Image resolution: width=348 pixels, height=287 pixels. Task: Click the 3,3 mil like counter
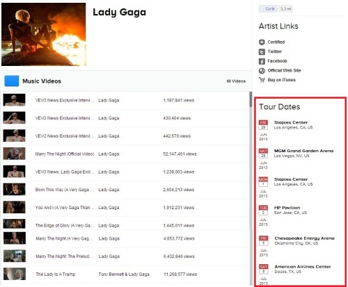pos(285,9)
